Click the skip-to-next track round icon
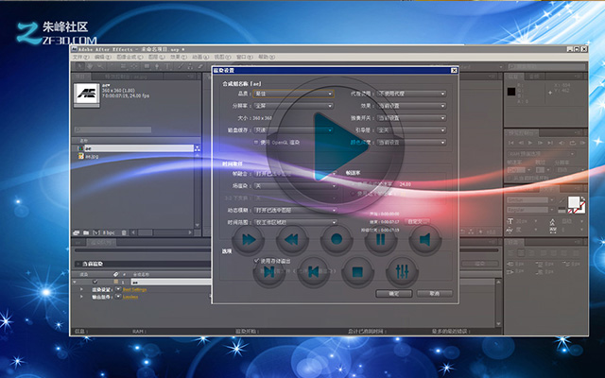This screenshot has height=378, width=605. (268, 272)
